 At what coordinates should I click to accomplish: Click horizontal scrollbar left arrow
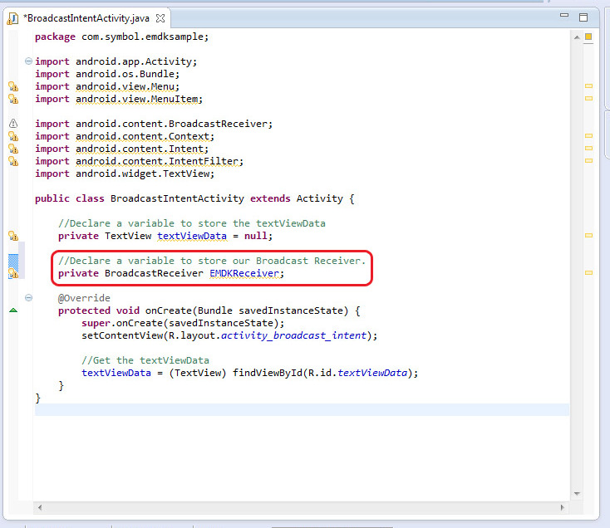[39, 506]
